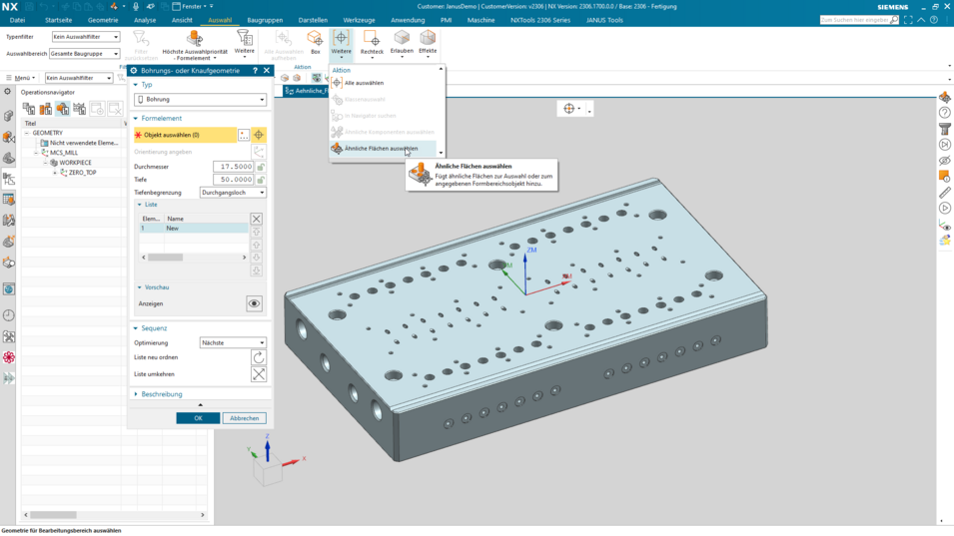
Task: Click the Durchmesser value field
Action: 233,167
